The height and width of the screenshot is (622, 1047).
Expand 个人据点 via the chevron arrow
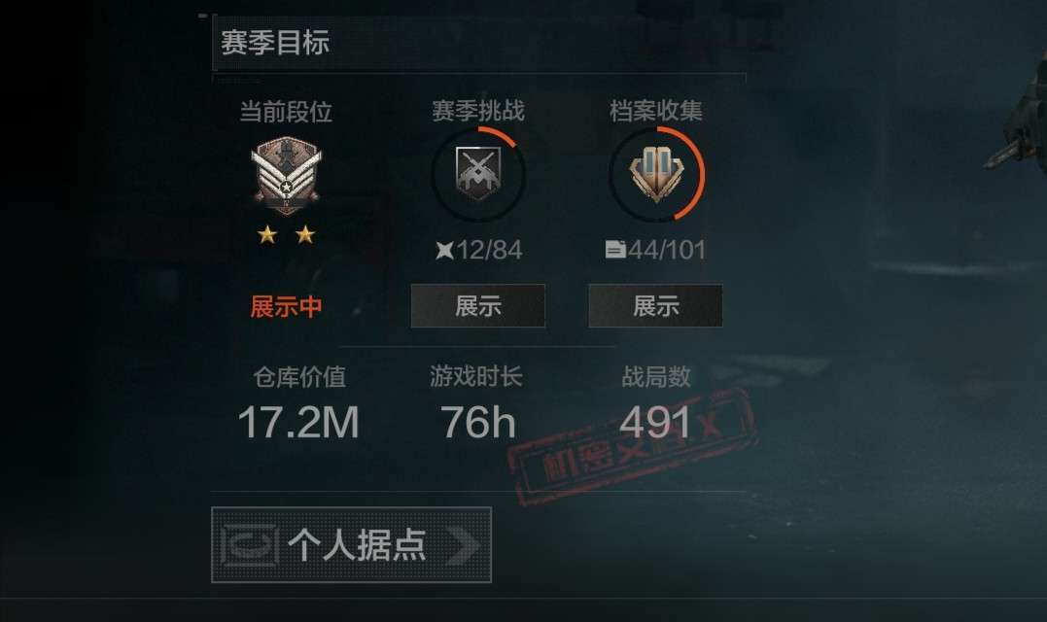tap(464, 546)
